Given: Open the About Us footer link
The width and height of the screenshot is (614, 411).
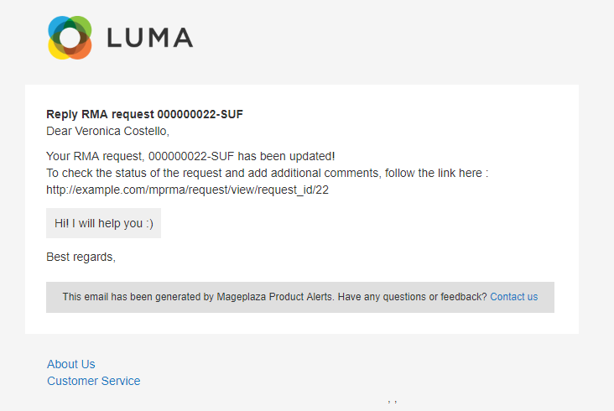Looking at the screenshot, I should [x=71, y=364].
